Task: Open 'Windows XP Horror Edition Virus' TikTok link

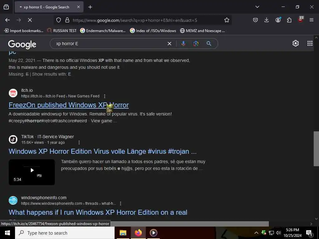Action: [102, 152]
